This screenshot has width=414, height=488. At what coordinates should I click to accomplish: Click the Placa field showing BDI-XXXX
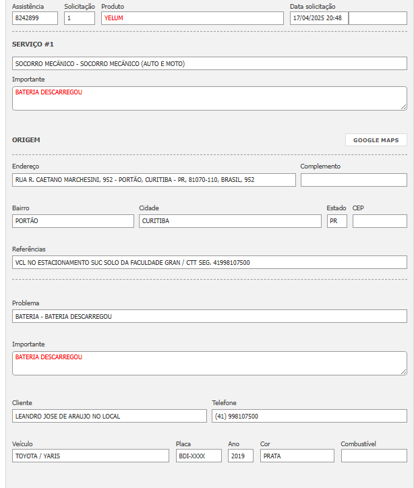[x=198, y=456]
